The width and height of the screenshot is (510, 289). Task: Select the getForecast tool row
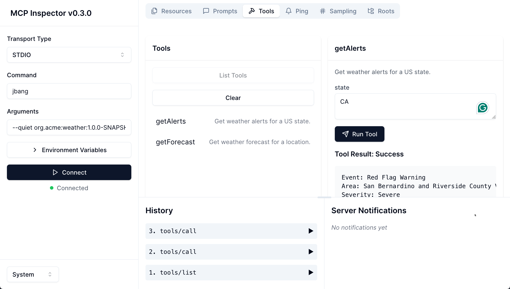tap(233, 142)
